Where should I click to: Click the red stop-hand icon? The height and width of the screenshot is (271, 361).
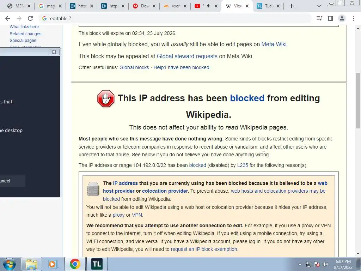point(106,98)
